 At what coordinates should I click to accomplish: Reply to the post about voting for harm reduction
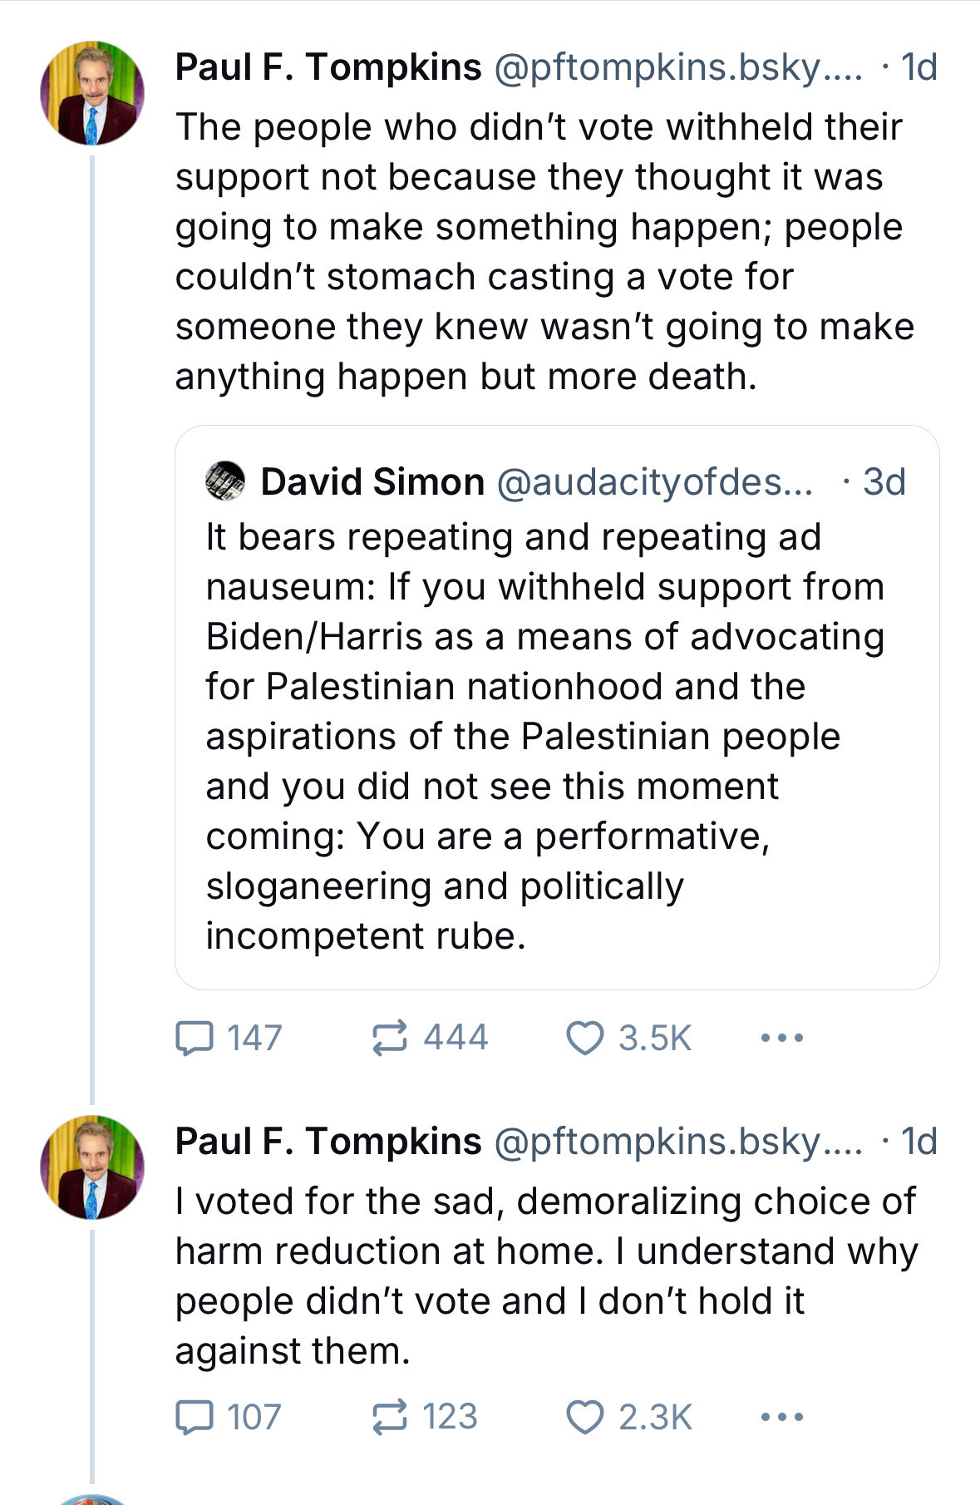pyautogui.click(x=195, y=1417)
